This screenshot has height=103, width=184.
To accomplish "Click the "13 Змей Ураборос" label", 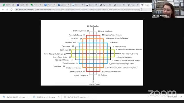I will point(105,31).
